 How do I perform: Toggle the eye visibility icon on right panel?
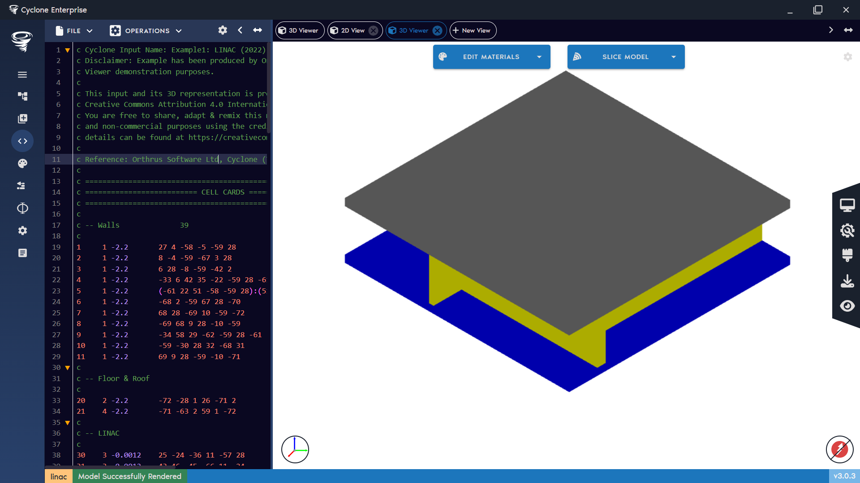847,306
